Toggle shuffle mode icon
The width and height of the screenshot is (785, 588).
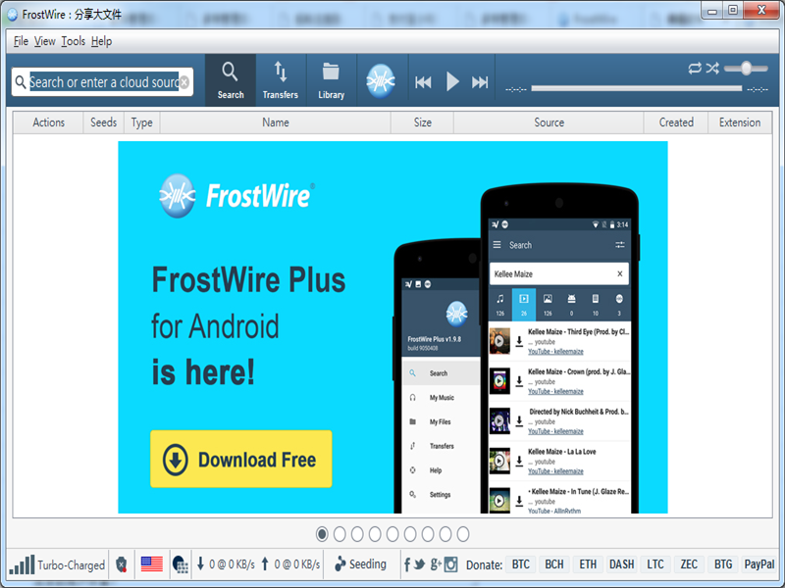pyautogui.click(x=712, y=68)
